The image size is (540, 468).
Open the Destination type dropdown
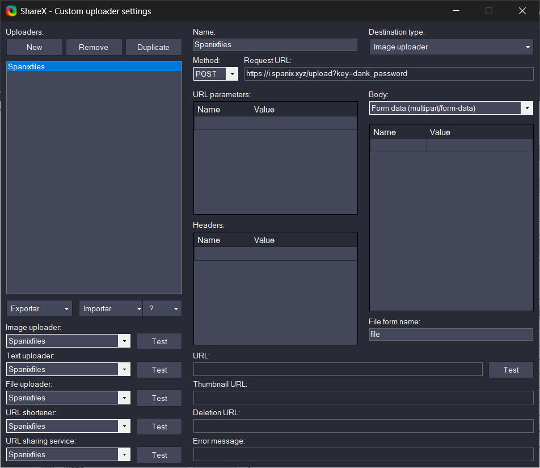(451, 47)
